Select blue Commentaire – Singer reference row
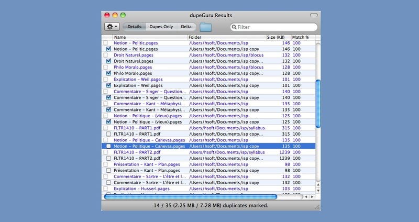 (208, 92)
